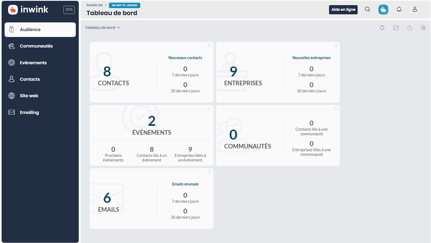Click the dashboard export icon

(409, 28)
